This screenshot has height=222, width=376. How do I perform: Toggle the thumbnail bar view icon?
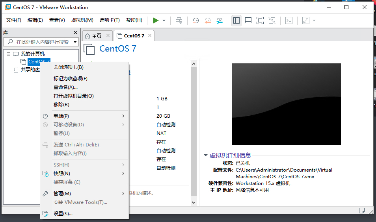point(248,20)
